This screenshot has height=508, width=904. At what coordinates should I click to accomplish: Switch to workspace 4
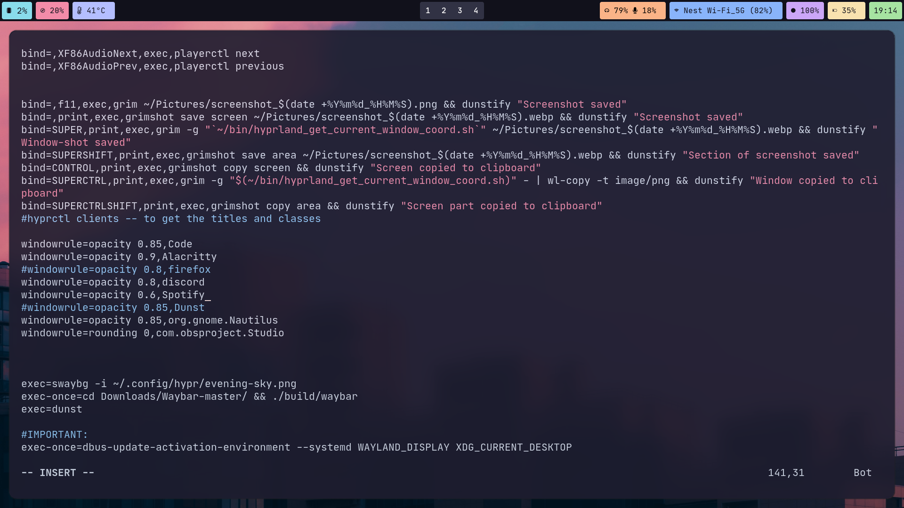click(476, 10)
